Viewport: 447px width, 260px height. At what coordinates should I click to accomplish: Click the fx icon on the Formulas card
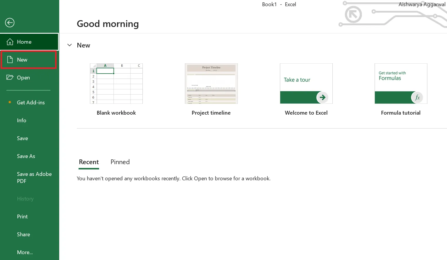tap(417, 97)
